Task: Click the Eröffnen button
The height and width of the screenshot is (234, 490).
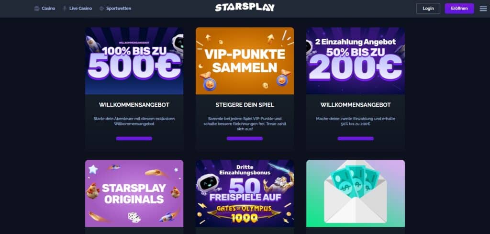Action: click(459, 9)
